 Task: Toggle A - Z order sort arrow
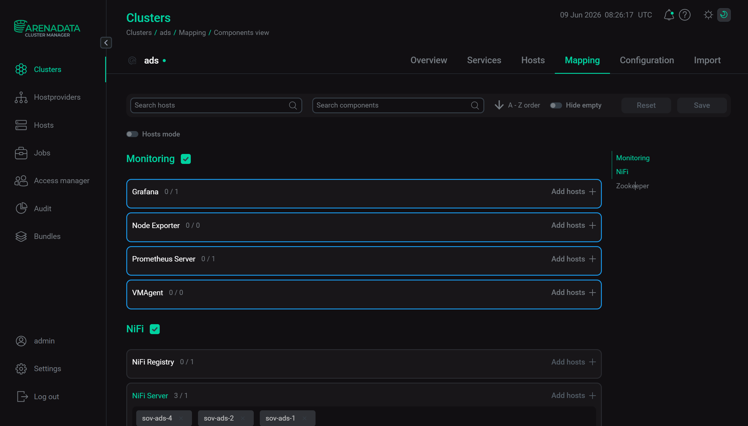click(499, 105)
